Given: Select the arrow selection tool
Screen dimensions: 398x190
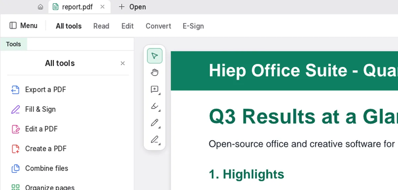Looking at the screenshot, I should pyautogui.click(x=155, y=56).
